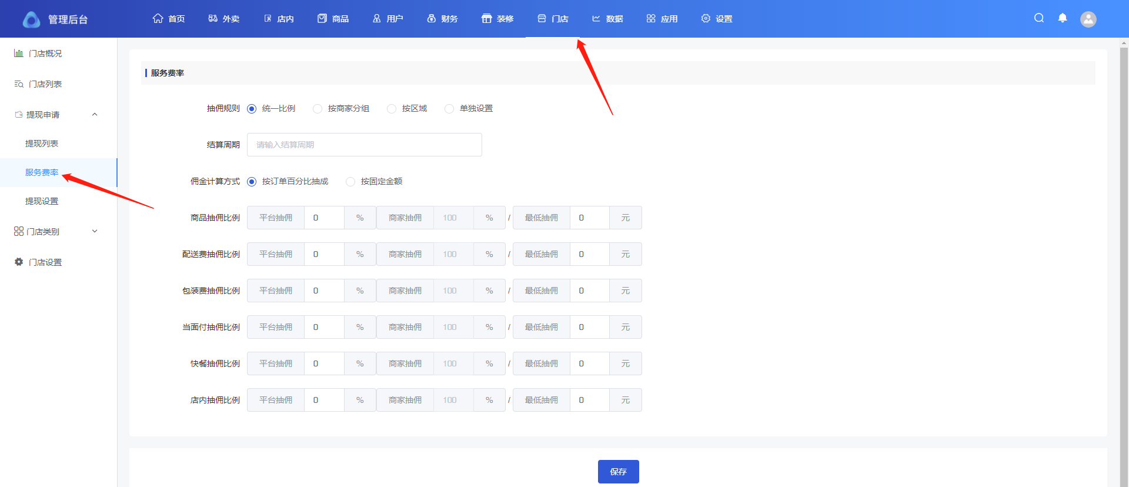
Task: Open the 财务 top navigation tab
Action: coord(442,19)
